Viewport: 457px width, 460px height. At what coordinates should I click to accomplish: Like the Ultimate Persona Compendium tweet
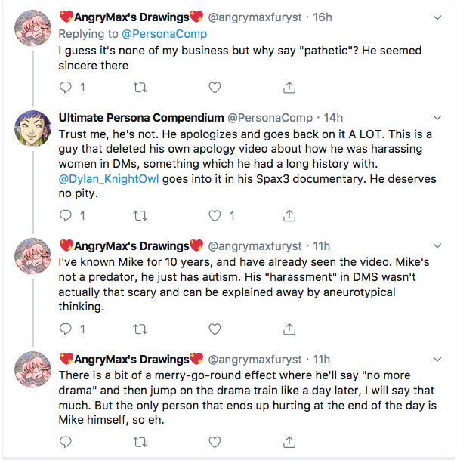click(215, 216)
